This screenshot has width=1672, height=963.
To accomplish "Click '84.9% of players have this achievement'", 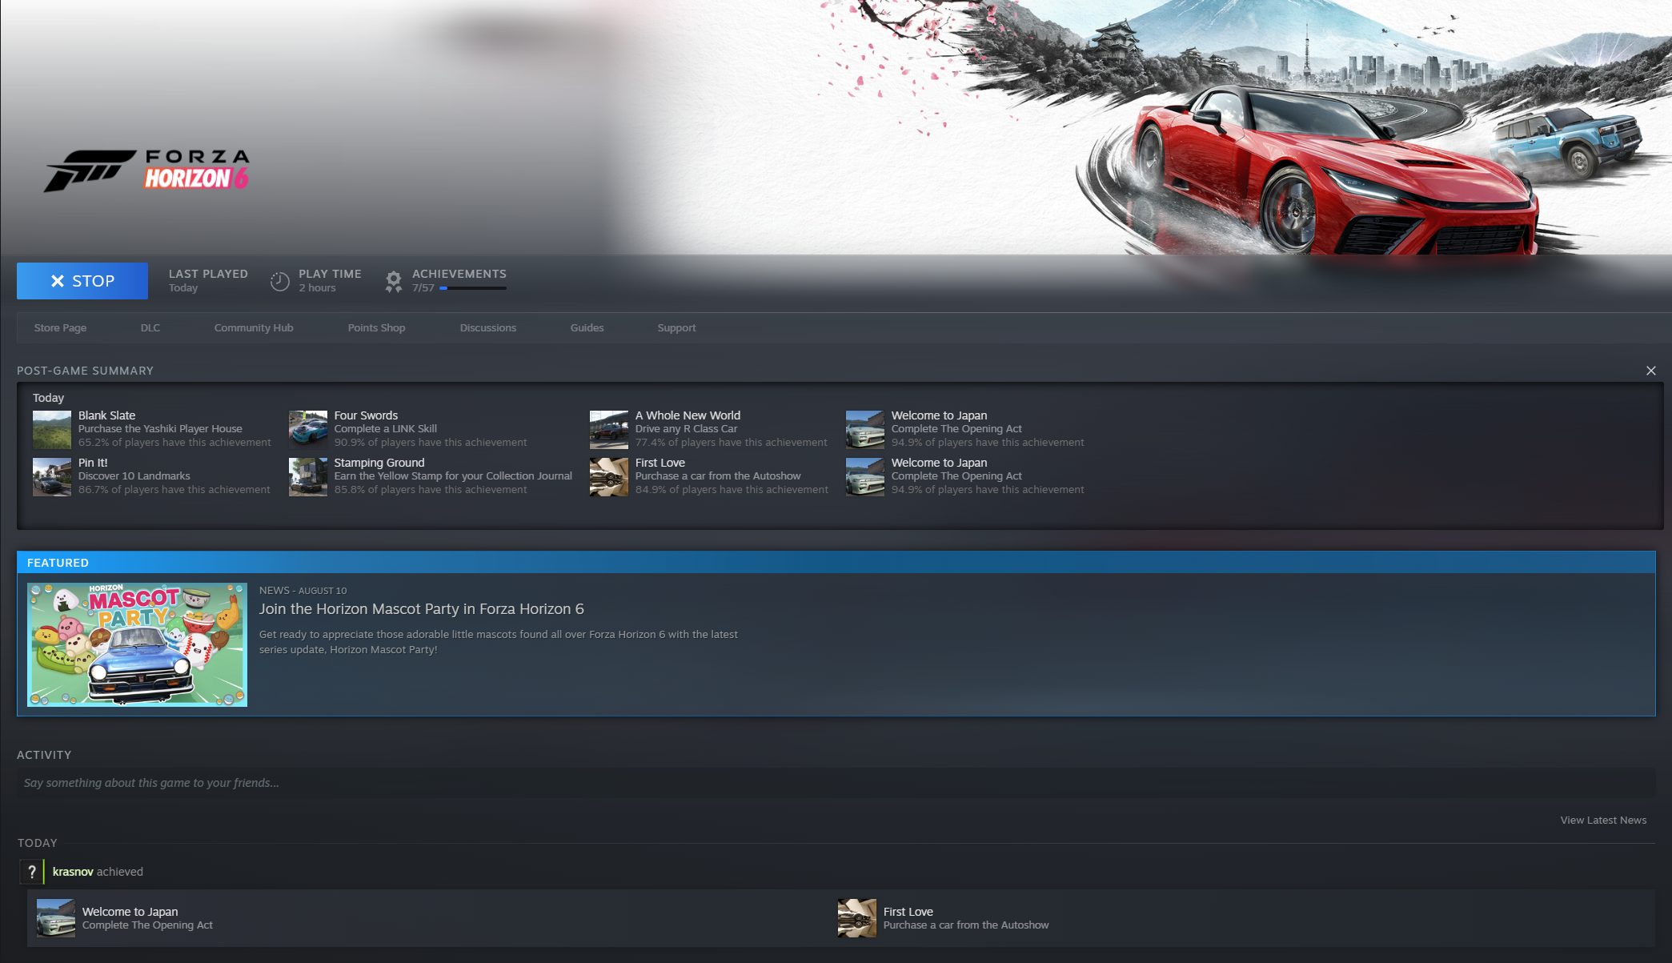I will tap(732, 490).
